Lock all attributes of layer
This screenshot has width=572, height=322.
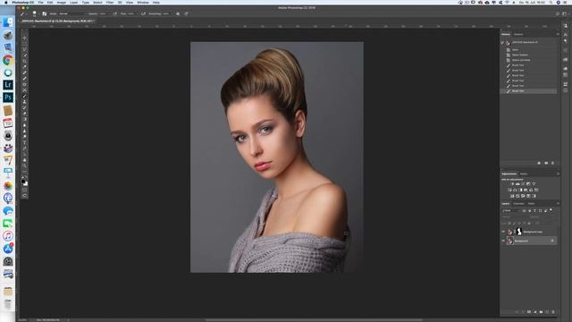tap(529, 224)
